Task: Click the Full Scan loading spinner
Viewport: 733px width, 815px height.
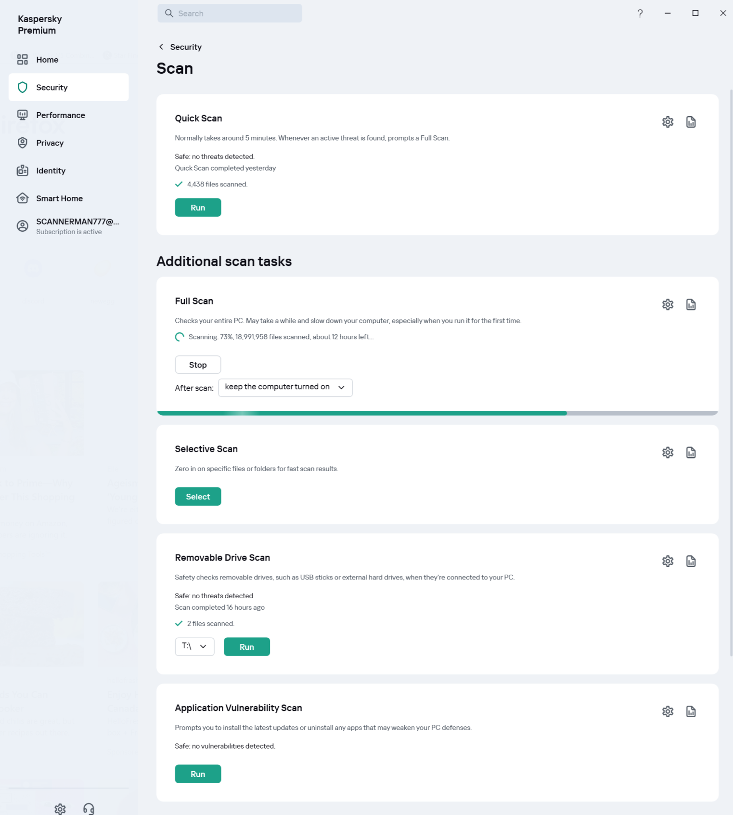Action: click(180, 337)
